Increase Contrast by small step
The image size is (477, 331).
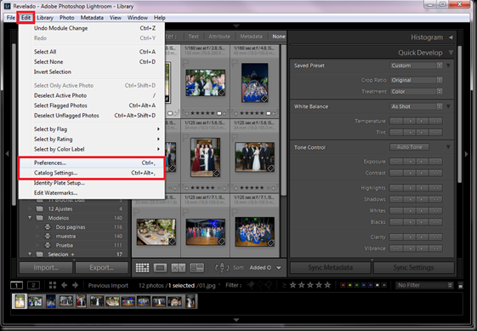(x=422, y=173)
